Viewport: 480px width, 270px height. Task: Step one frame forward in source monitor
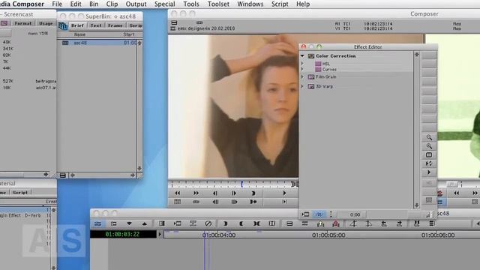point(234,193)
